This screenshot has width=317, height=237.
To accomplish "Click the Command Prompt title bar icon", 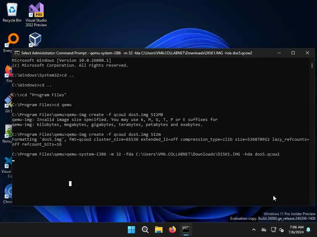I will tap(17, 53).
